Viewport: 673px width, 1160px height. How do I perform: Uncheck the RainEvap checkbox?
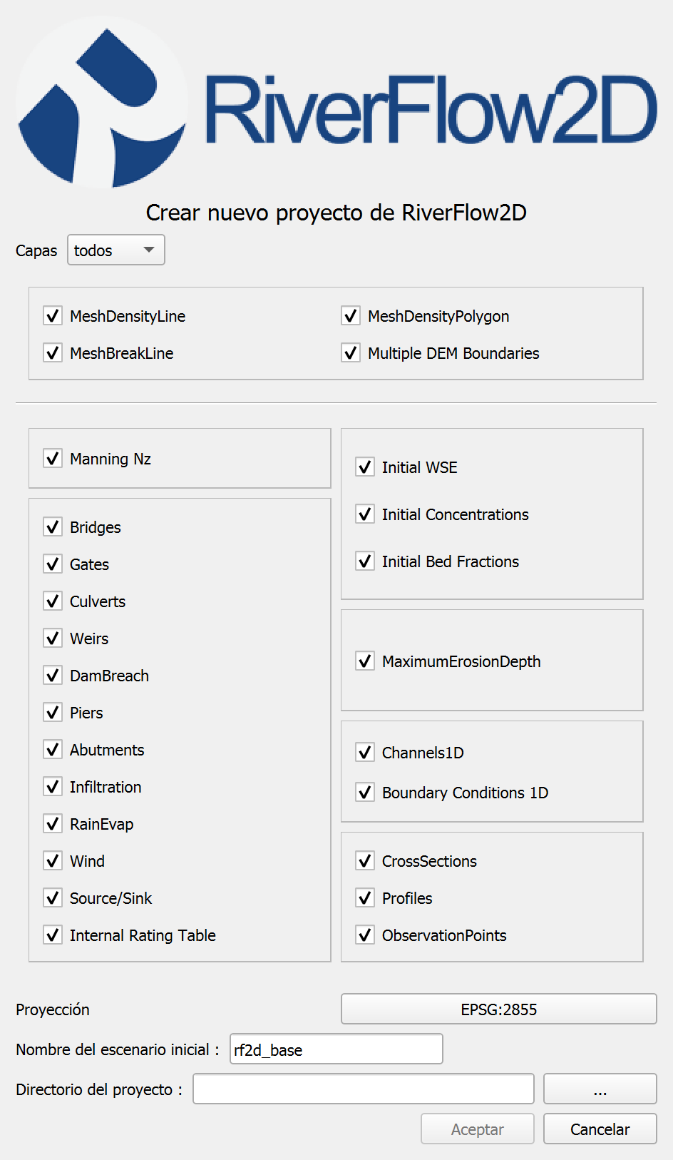coord(53,823)
